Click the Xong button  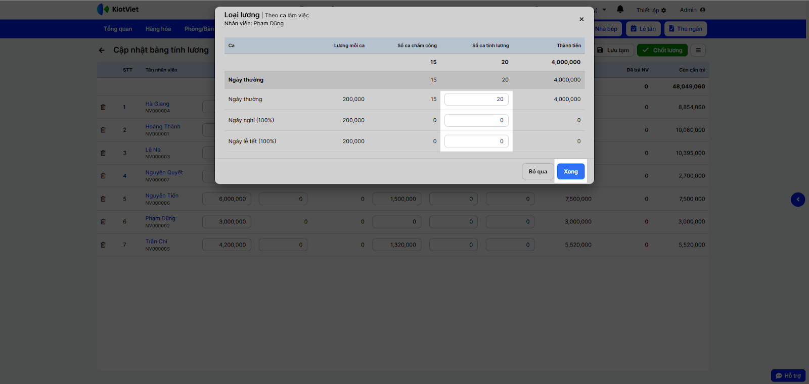[570, 172]
